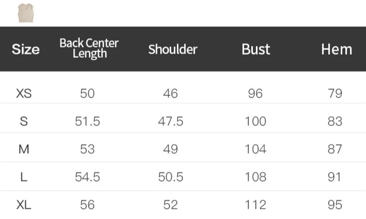Choose the L size row label
The width and height of the screenshot is (366, 219).
tap(24, 177)
